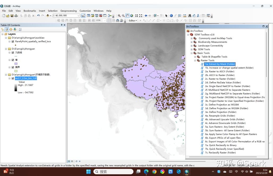This screenshot has width=273, height=176.
Task: Click the purple 省 layer symbol swatch
Action: pos(16,64)
